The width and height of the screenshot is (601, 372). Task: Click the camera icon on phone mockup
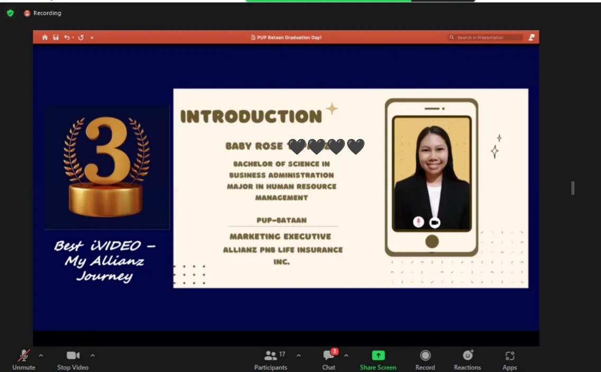click(435, 222)
